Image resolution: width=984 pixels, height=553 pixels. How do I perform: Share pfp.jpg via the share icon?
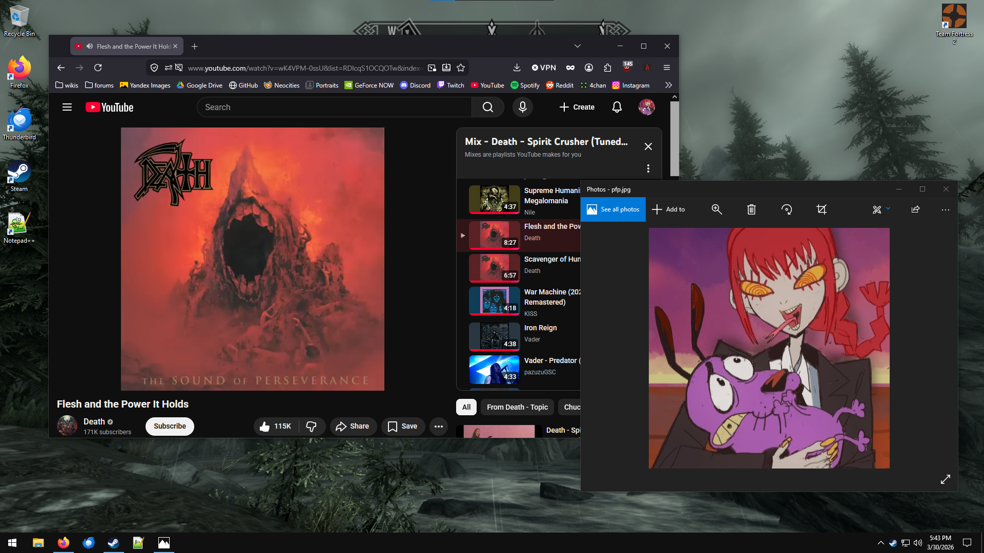(915, 209)
